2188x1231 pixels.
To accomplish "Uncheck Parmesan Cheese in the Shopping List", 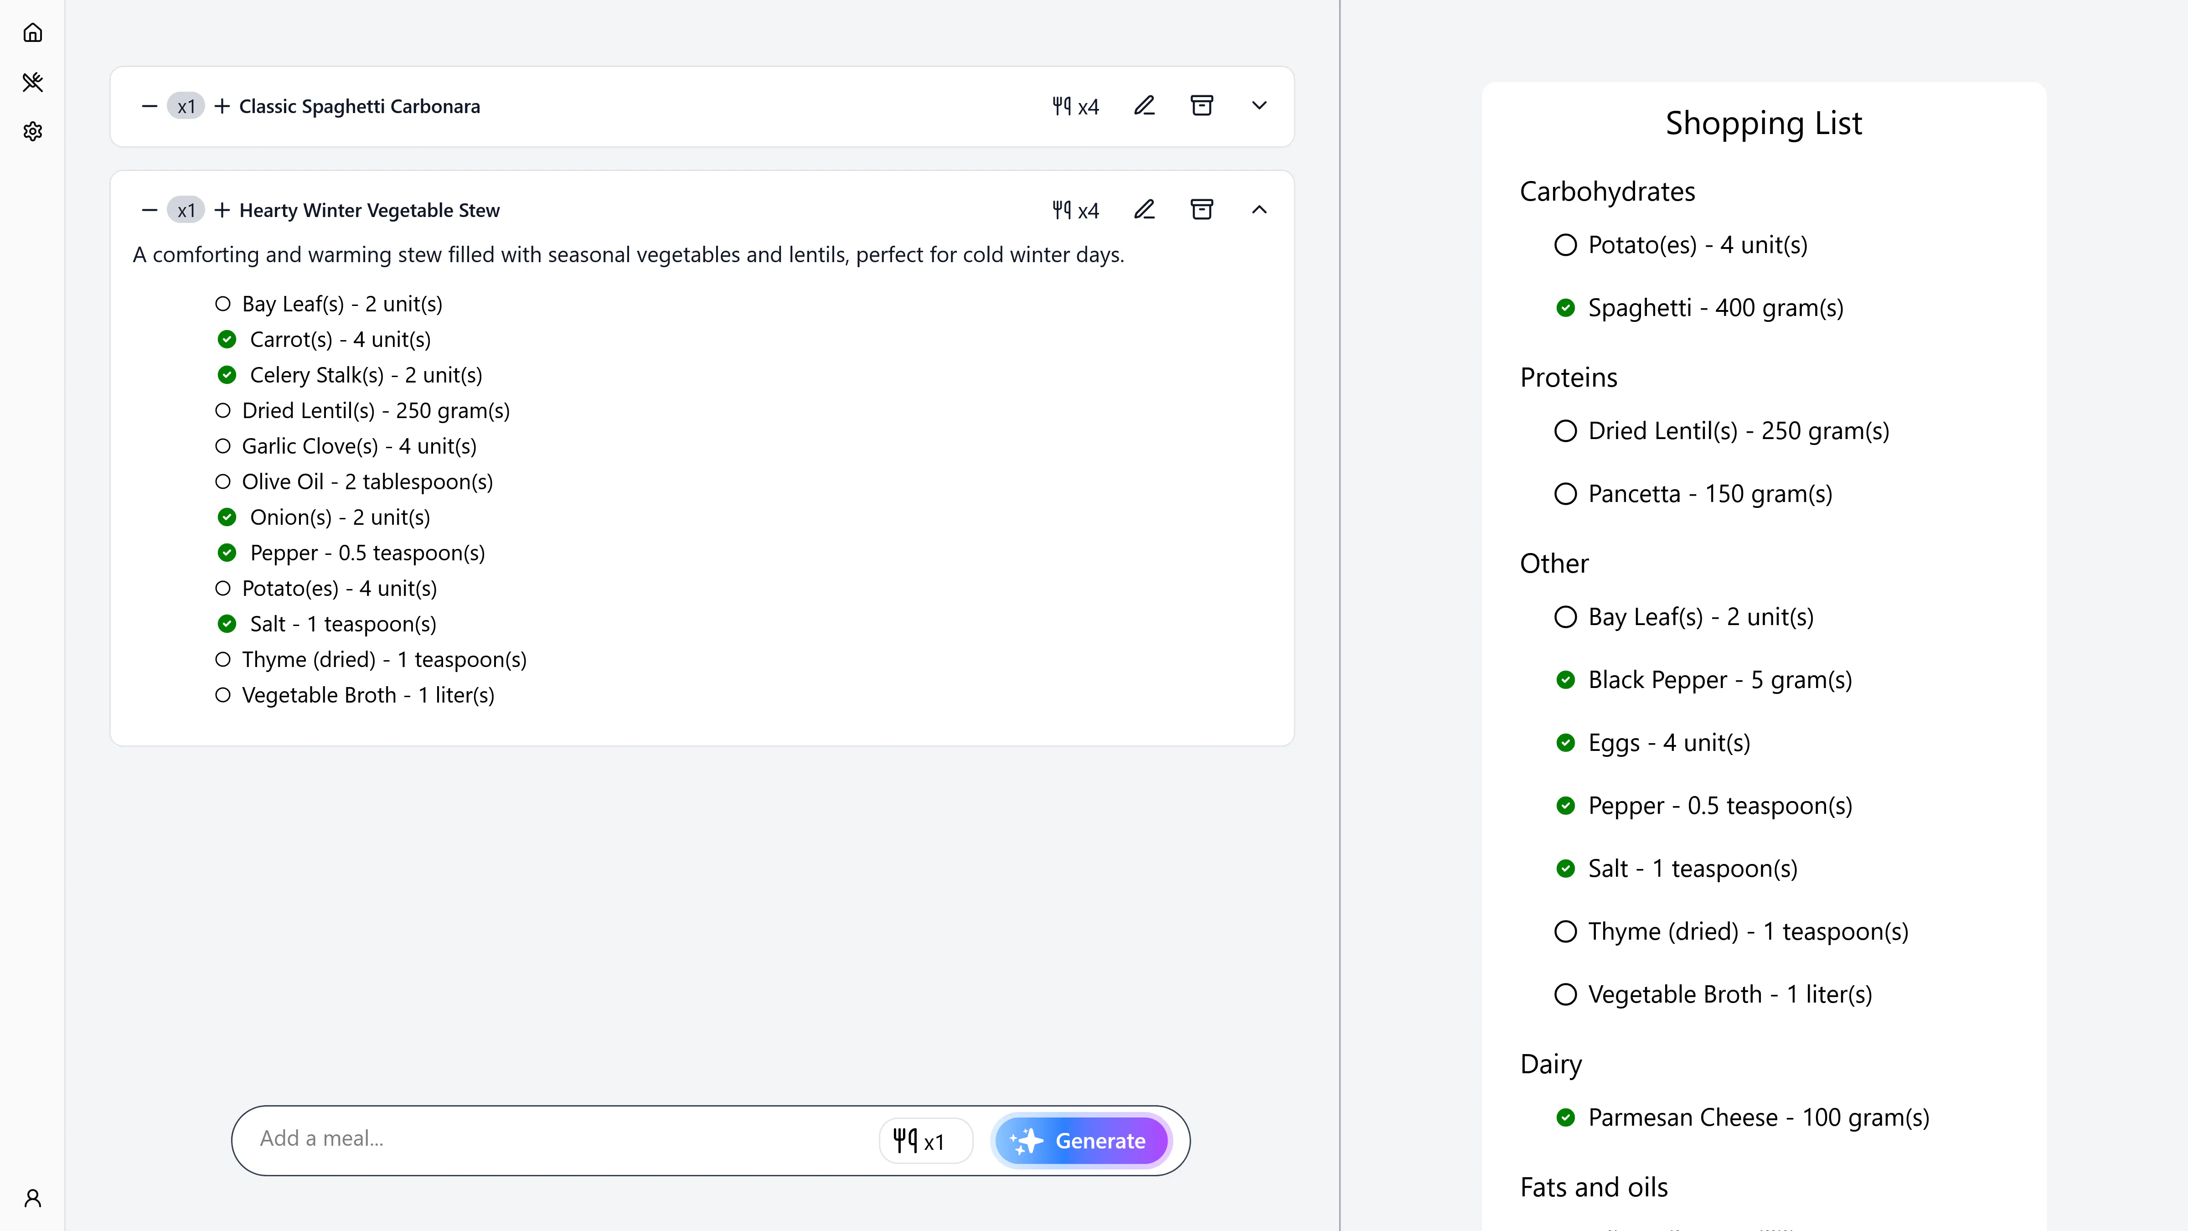I will (1564, 1117).
